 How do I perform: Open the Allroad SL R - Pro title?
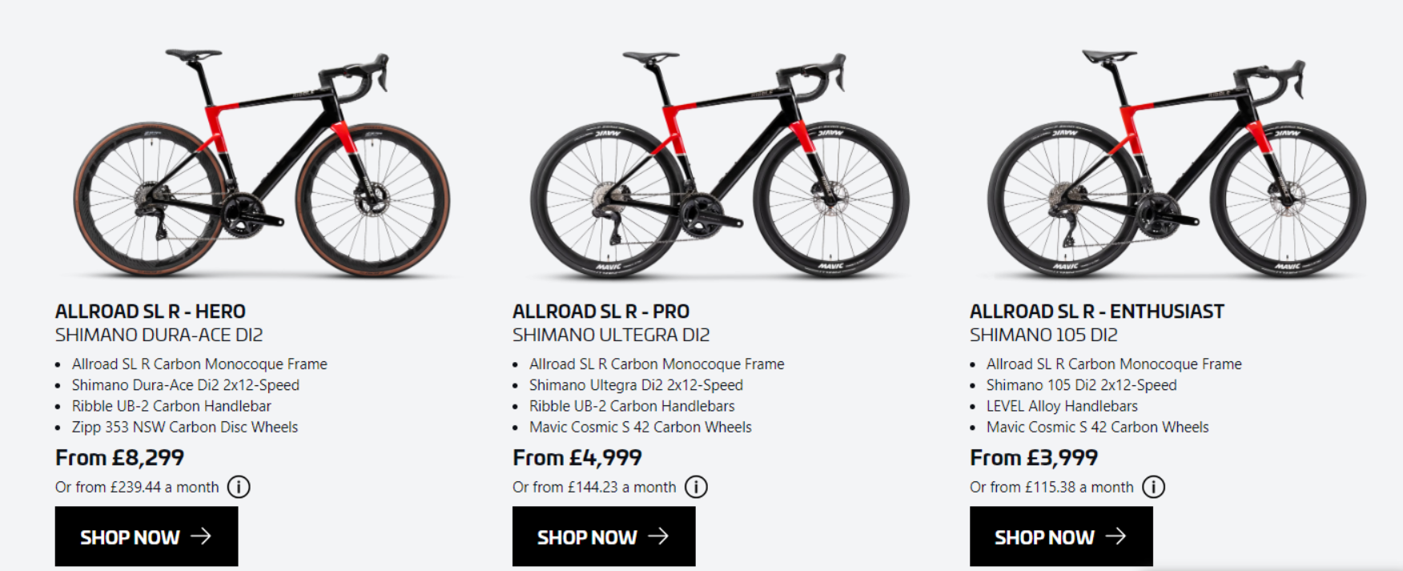(x=601, y=312)
